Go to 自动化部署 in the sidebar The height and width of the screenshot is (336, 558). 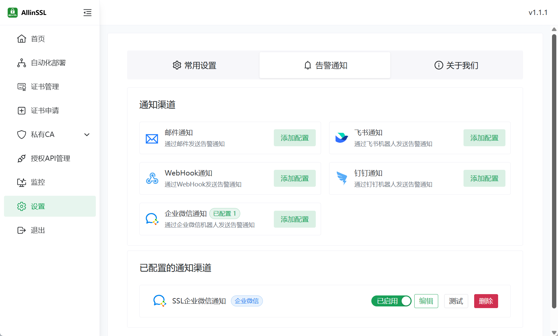pos(48,63)
